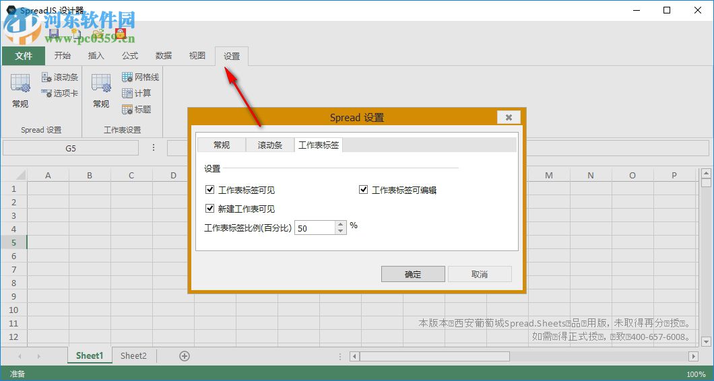Click the New document icon in quick toolbar

(x=76, y=33)
